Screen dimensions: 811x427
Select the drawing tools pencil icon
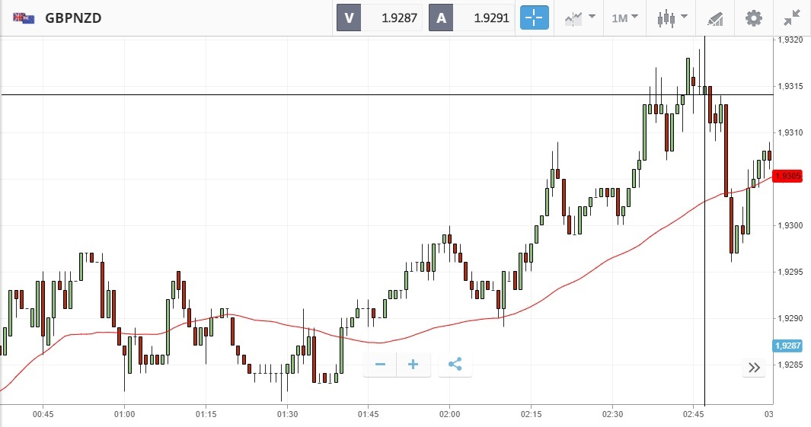pyautogui.click(x=715, y=18)
